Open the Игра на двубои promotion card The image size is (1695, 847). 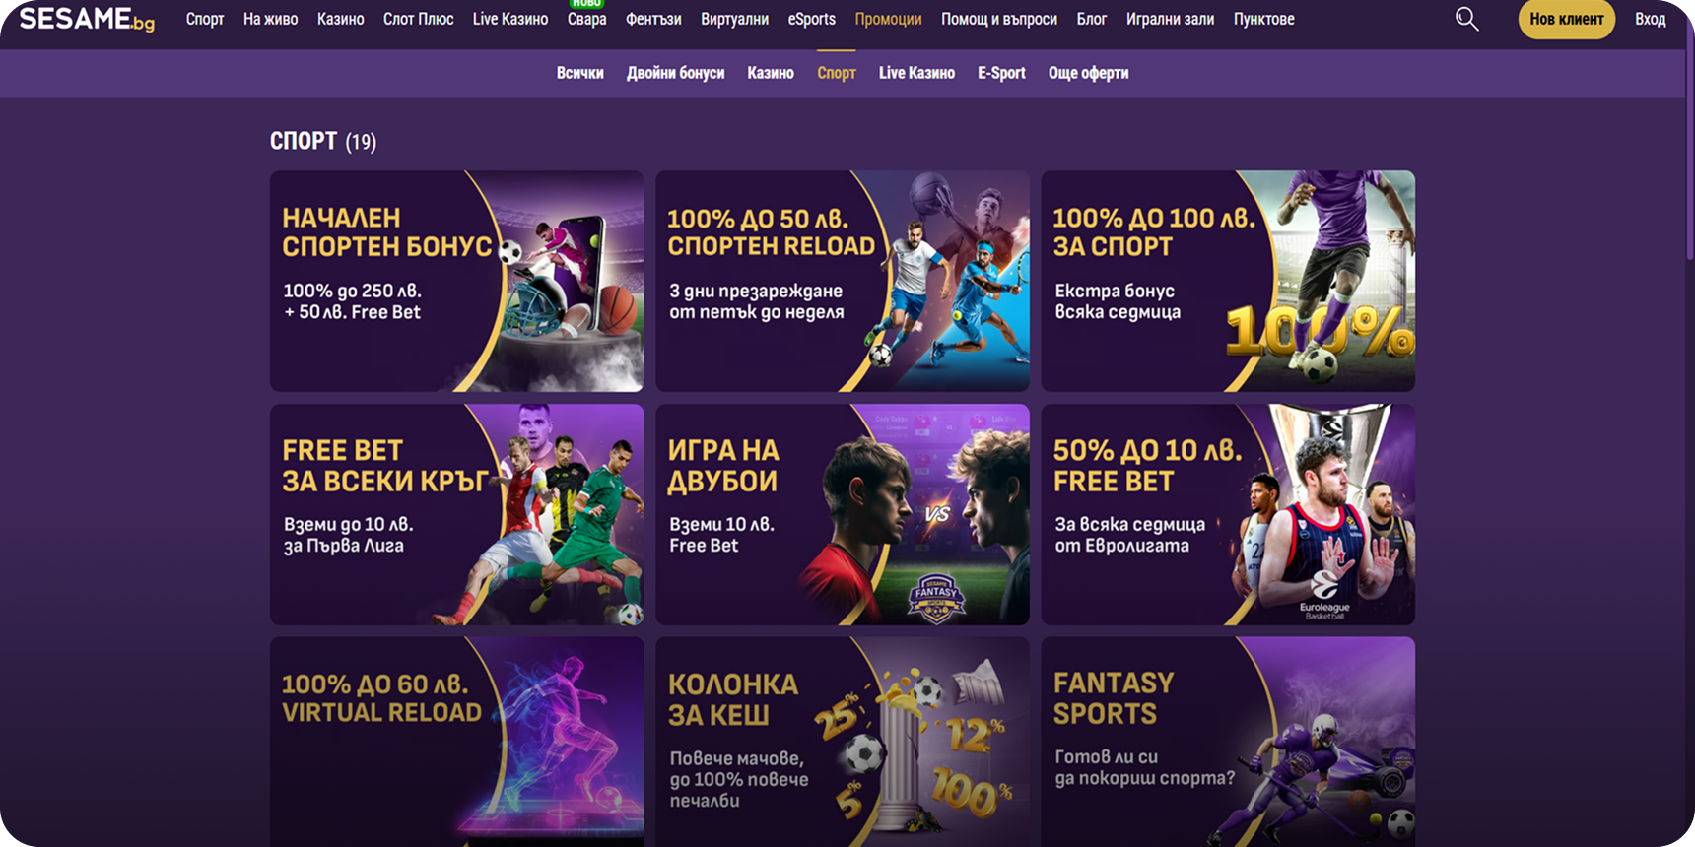843,514
